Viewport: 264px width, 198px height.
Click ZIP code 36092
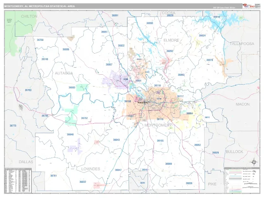[170, 51]
